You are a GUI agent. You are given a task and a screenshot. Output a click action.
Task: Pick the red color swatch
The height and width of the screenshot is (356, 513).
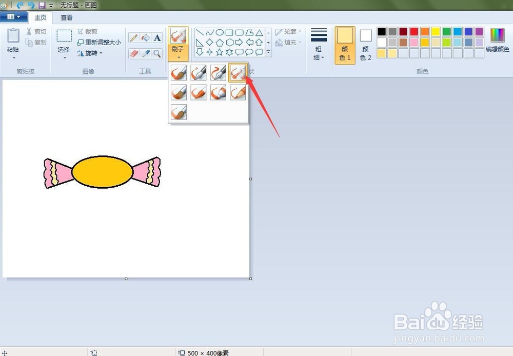pyautogui.click(x=414, y=31)
